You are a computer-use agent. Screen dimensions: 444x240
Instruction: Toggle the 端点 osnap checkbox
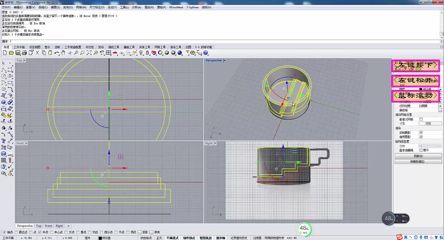4,232
